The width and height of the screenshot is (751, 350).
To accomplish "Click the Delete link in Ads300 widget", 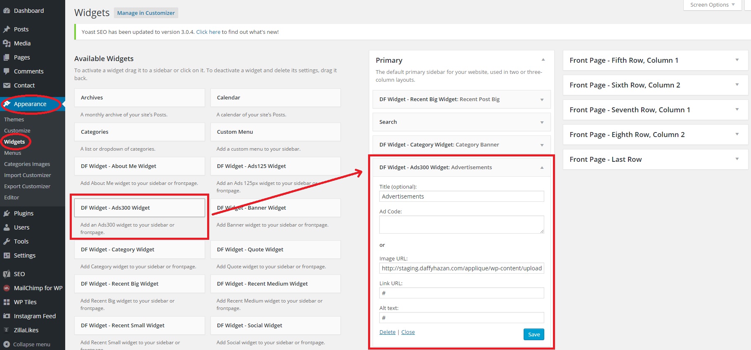I will [387, 332].
